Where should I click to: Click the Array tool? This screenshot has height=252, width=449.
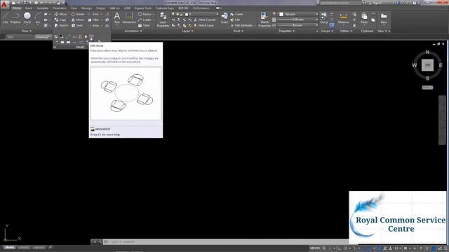pos(93,25)
